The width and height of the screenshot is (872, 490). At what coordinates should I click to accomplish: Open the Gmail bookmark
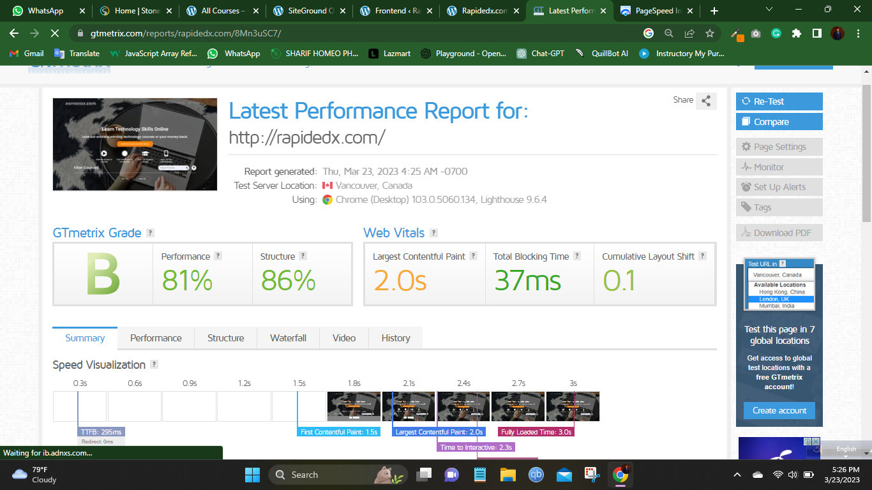pos(27,54)
